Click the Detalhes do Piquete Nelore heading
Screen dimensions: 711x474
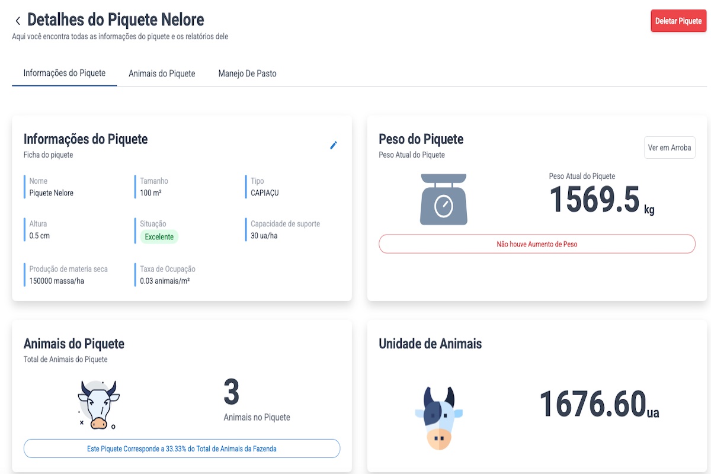[116, 20]
